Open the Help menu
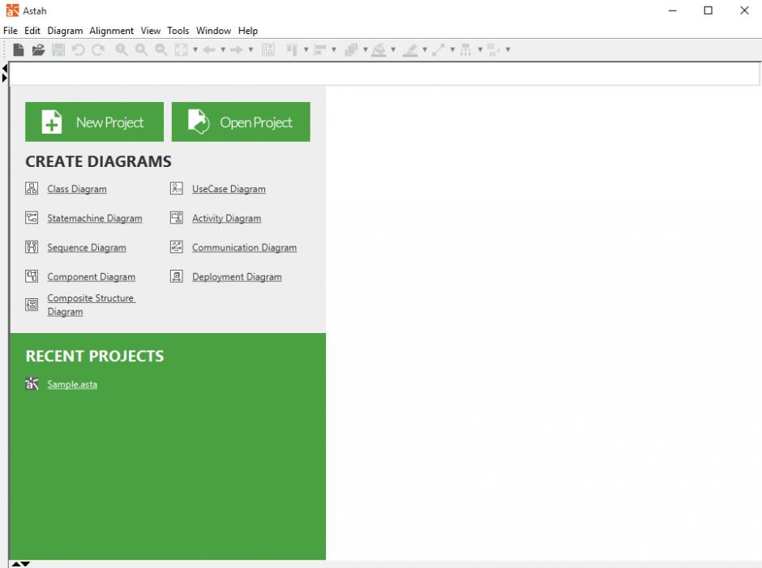Screen dimensions: 762x568 click(x=248, y=31)
